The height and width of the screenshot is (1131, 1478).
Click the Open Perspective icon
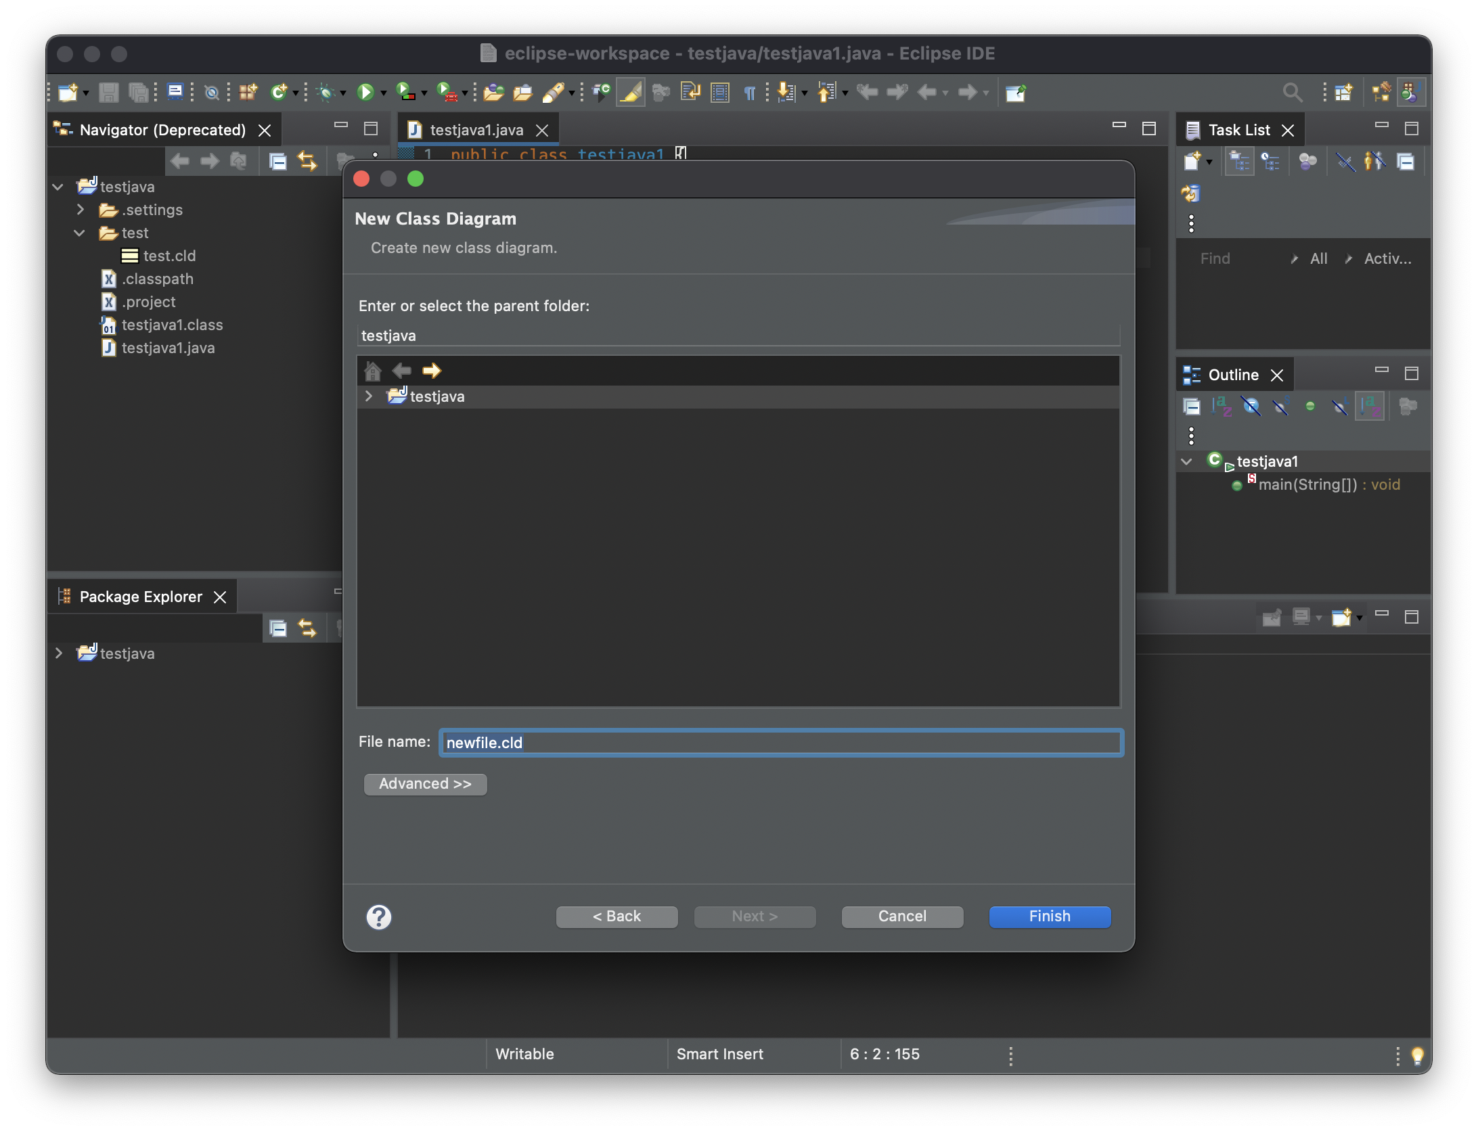[x=1343, y=92]
